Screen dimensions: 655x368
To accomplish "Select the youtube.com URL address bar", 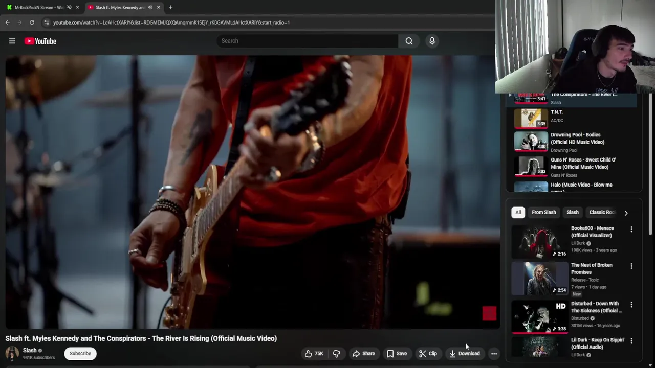I will click(x=171, y=22).
